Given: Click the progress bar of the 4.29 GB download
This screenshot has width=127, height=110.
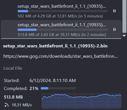Looking at the screenshot, I should pos(63,11).
